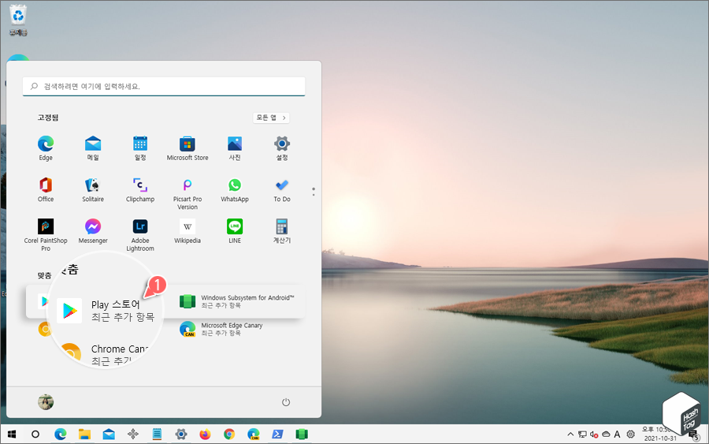Toggle the IME input mode A indicator
Screen dimensions: 709x444
coord(617,435)
